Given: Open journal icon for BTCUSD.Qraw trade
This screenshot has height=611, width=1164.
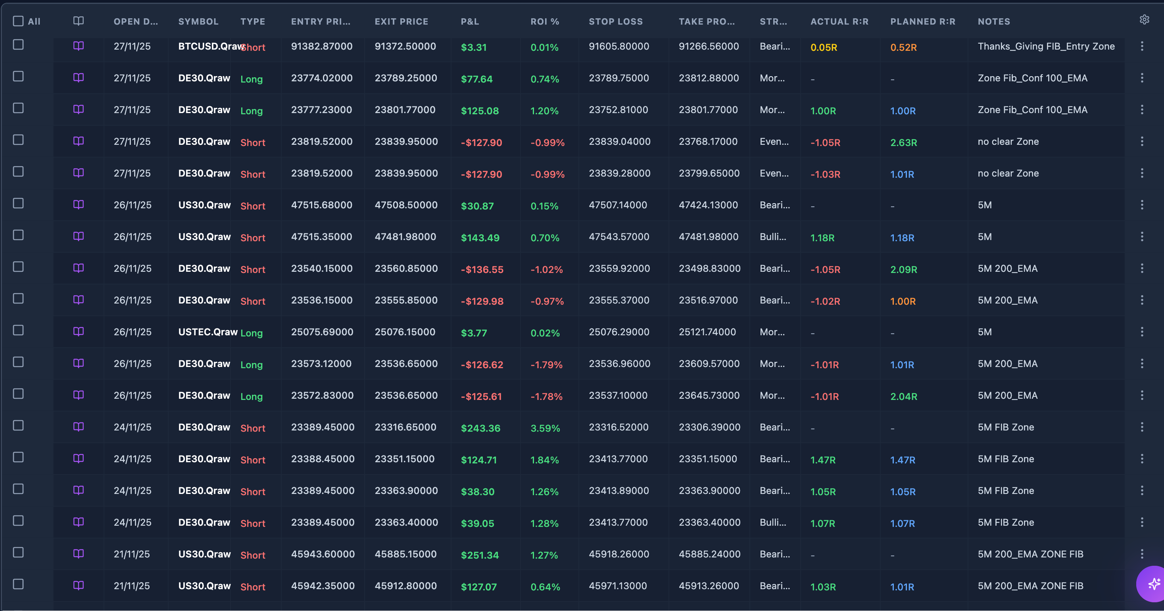Looking at the screenshot, I should click(78, 46).
